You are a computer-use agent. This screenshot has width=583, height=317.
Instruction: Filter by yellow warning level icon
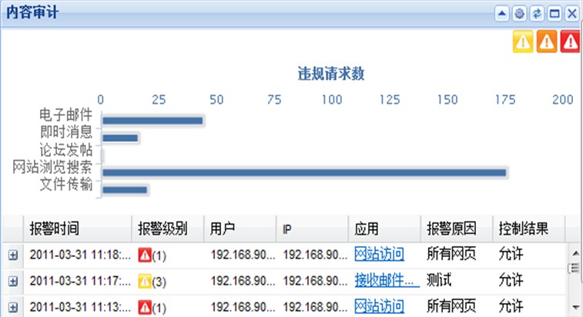tap(523, 42)
